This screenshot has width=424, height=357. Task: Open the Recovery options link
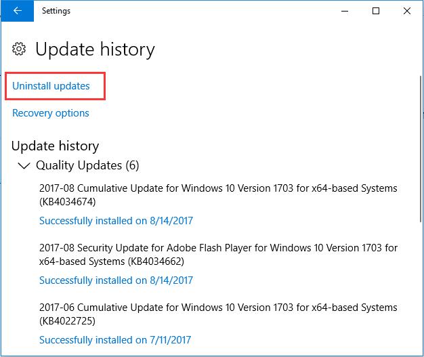coord(51,113)
